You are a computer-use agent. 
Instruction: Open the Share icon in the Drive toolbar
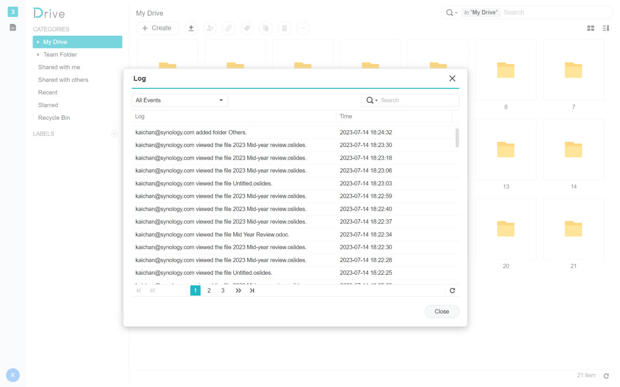210,28
